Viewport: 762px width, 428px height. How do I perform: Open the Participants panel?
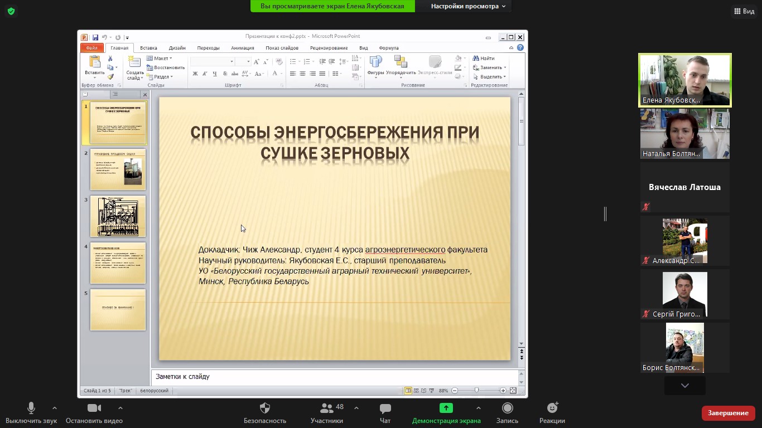327,408
